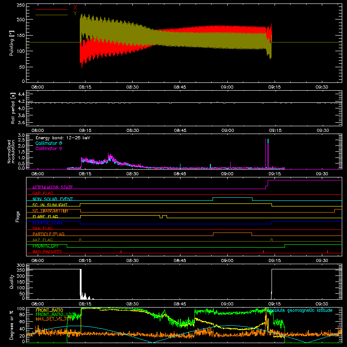Click the 'Roll period [s]' axis title
Viewport: 347px width, 347px height.
pos(13,108)
